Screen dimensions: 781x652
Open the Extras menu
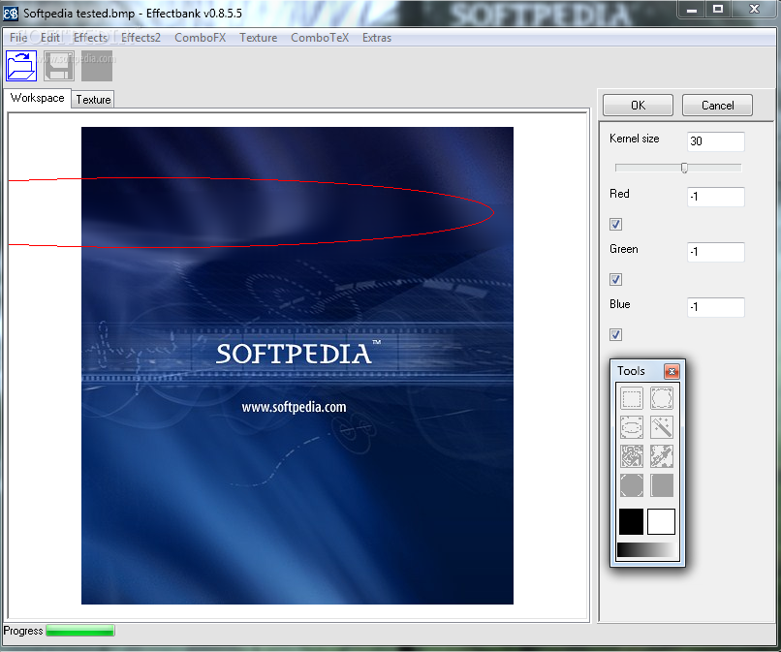[x=377, y=38]
